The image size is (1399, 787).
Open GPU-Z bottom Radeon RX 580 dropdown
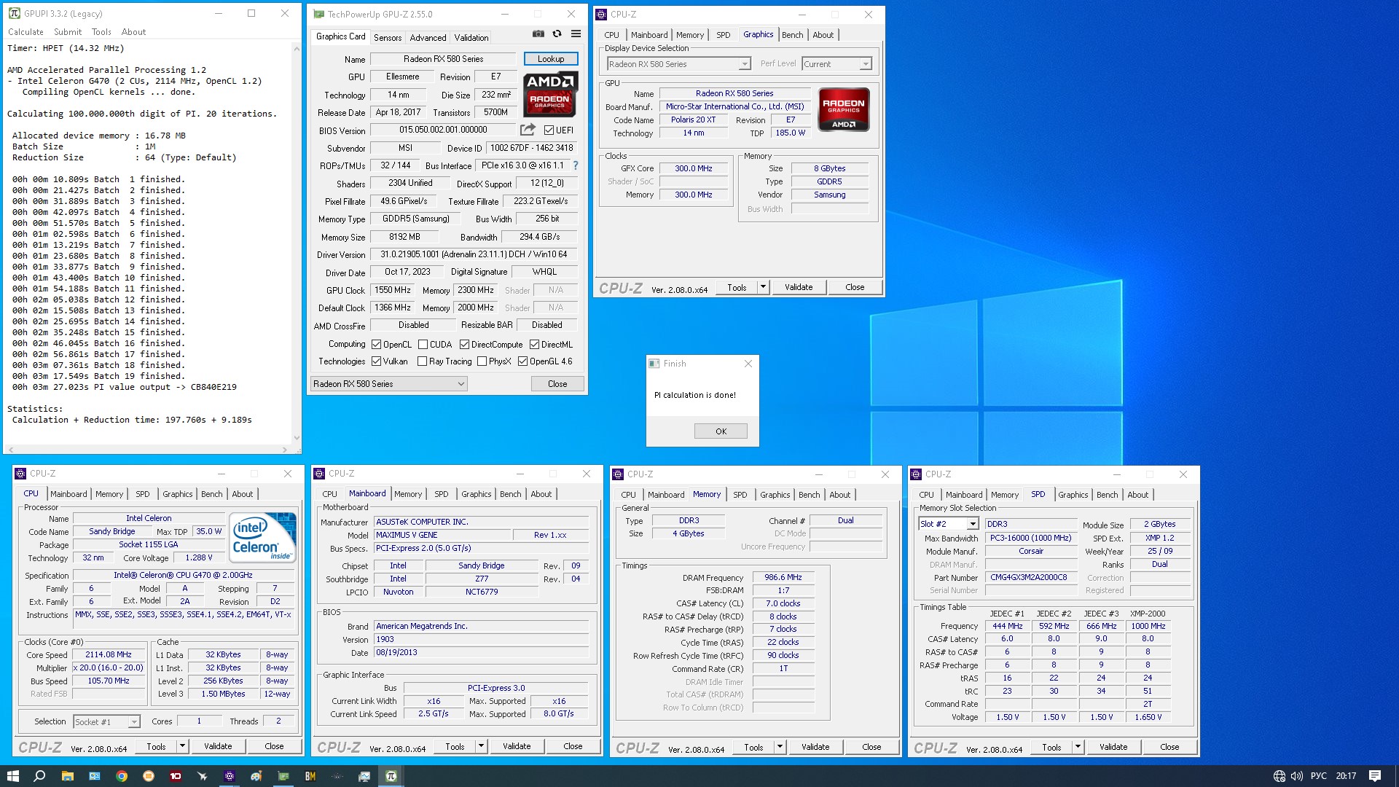coord(388,384)
